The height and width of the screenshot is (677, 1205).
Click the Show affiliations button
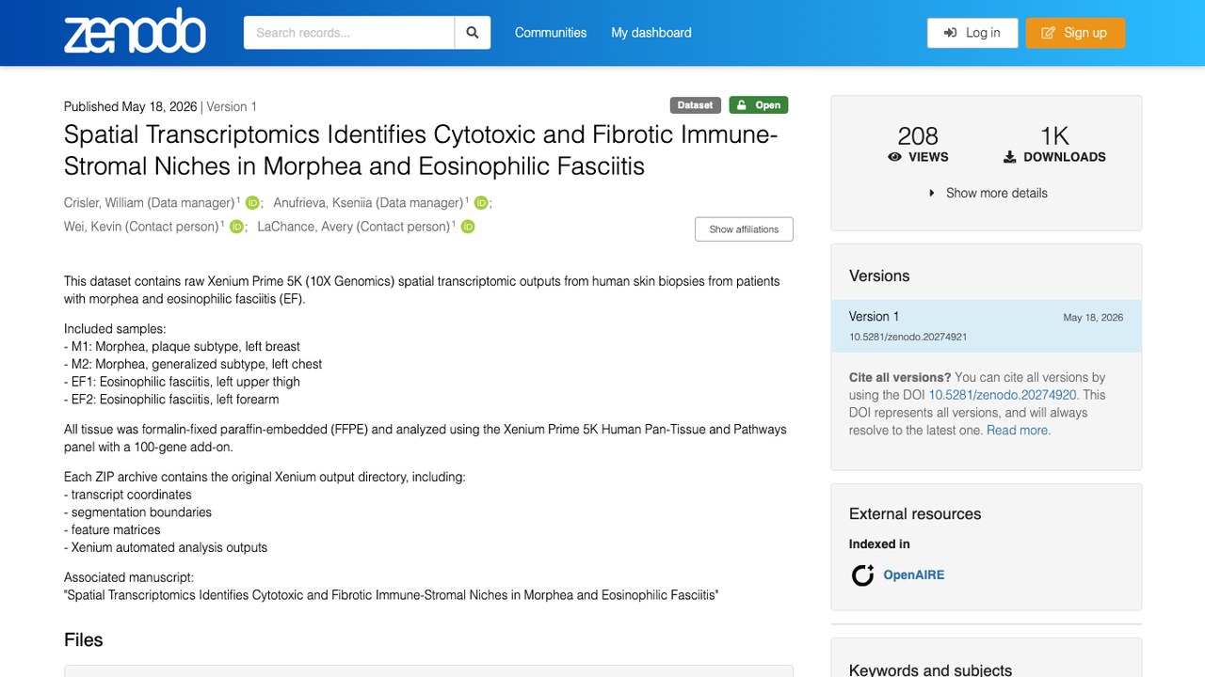tap(744, 229)
